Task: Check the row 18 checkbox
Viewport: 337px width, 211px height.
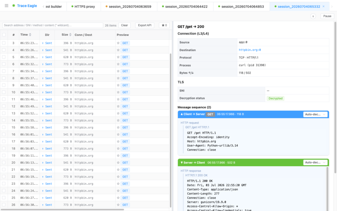Action: (4, 148)
